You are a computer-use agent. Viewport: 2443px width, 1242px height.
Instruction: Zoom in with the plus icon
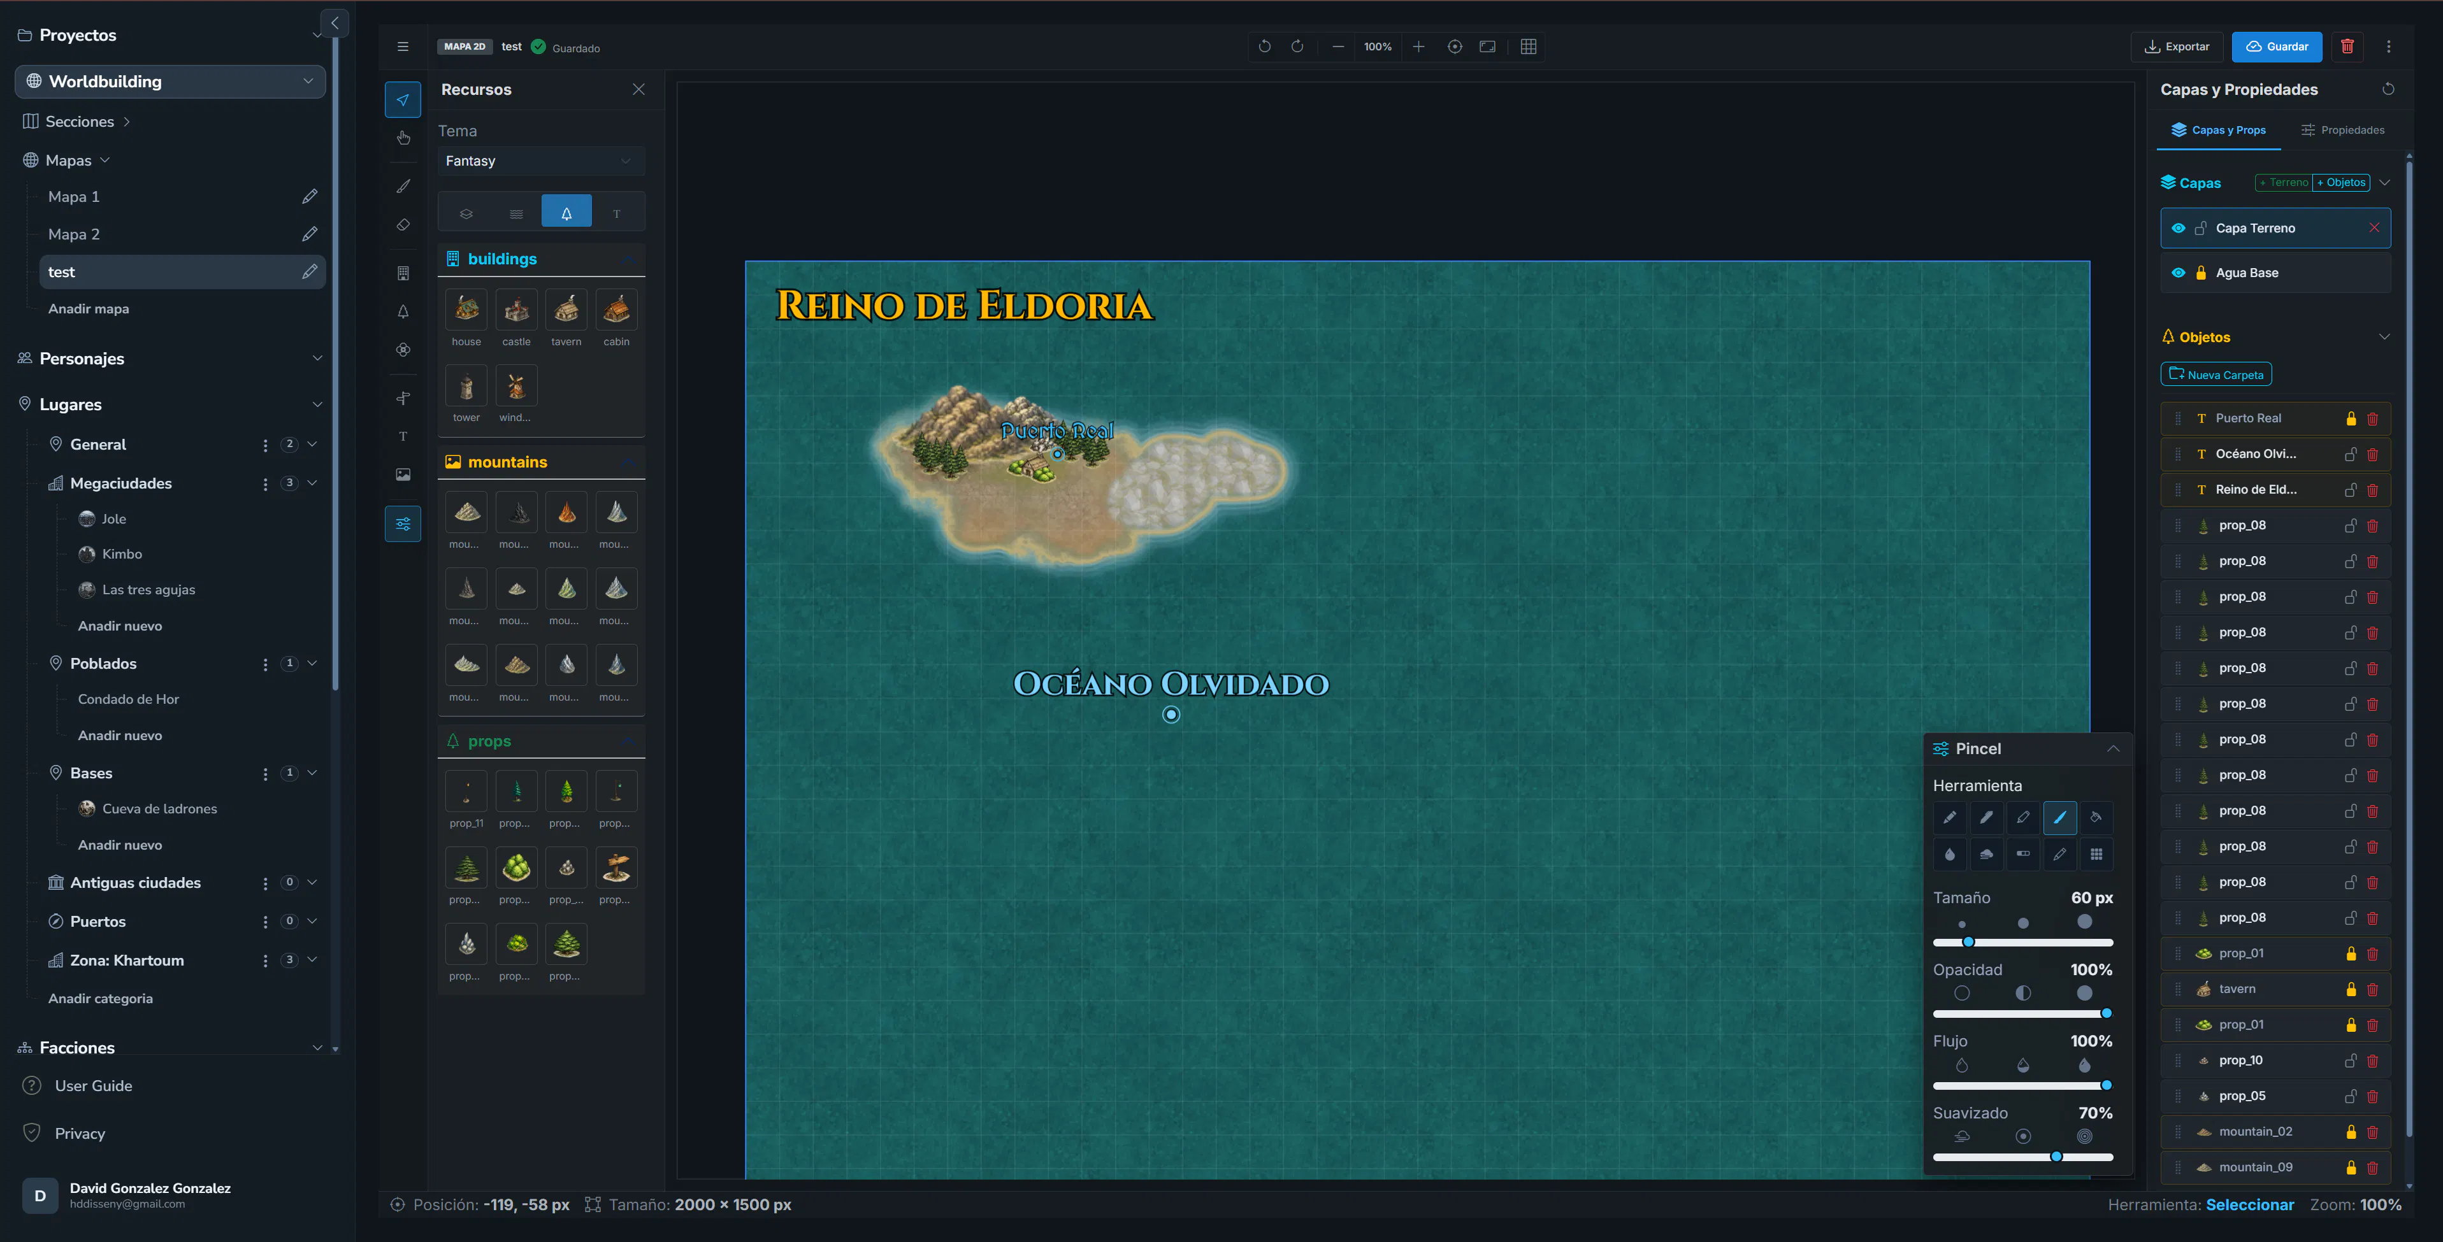point(1419,46)
